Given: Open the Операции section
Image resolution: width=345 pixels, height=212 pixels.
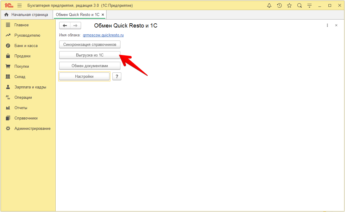Looking at the screenshot, I should [28, 97].
